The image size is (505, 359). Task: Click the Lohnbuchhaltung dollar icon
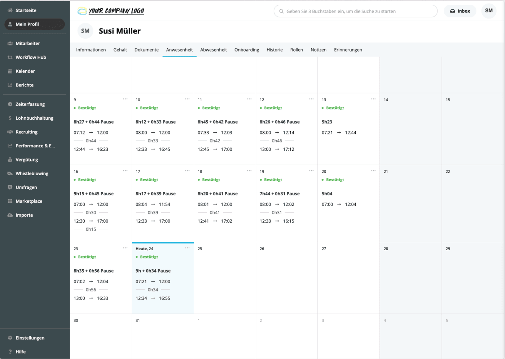pos(10,118)
